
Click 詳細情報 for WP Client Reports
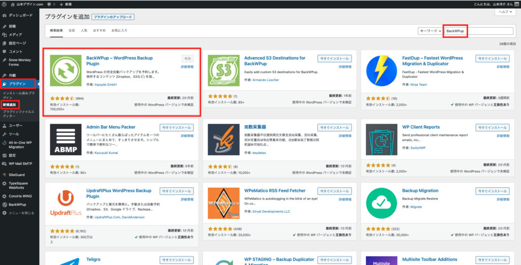[x=503, y=136]
